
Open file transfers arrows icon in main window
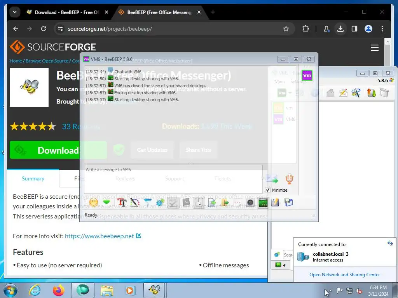click(x=371, y=93)
